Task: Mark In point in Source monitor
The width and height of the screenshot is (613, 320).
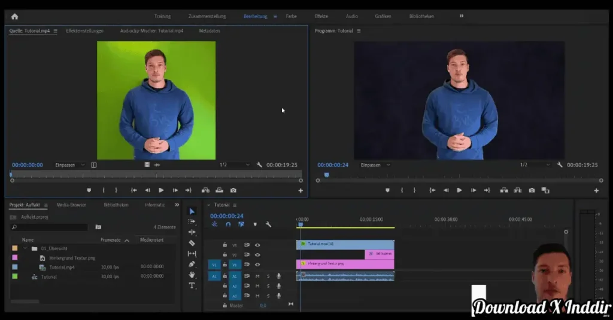Action: pos(103,190)
